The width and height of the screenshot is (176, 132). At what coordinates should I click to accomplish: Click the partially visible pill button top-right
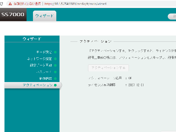point(172,16)
